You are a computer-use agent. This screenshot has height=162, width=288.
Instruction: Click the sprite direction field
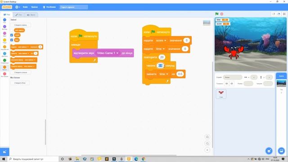pyautogui.click(x=268, y=84)
